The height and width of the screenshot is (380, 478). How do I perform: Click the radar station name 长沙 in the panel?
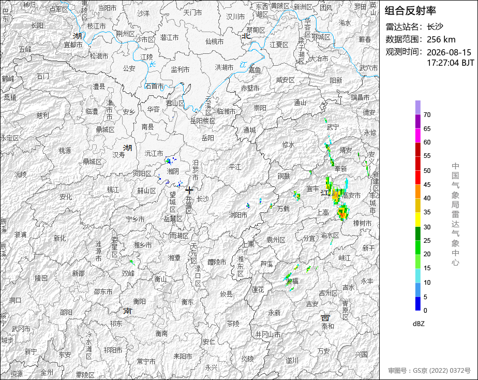(435, 27)
